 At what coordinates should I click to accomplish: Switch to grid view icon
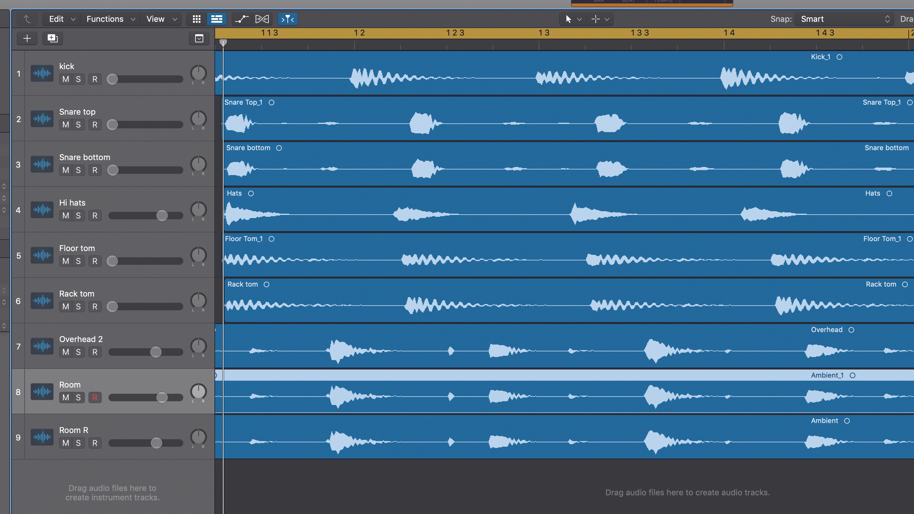[197, 19]
